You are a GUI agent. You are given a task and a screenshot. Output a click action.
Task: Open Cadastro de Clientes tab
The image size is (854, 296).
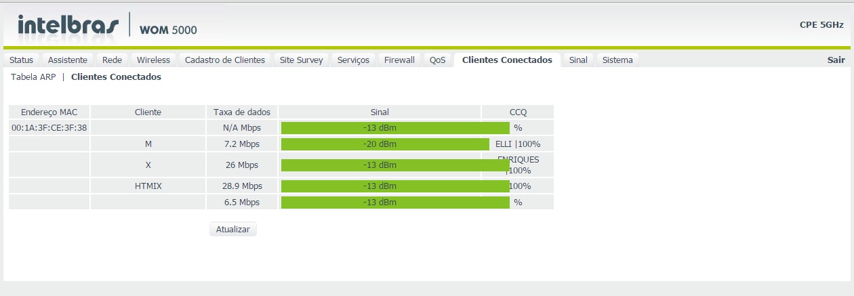pos(225,60)
